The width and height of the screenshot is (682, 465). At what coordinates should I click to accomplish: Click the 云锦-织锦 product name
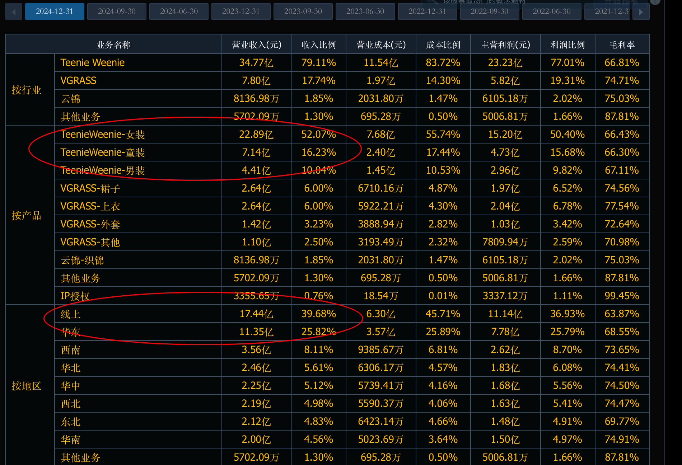(82, 260)
